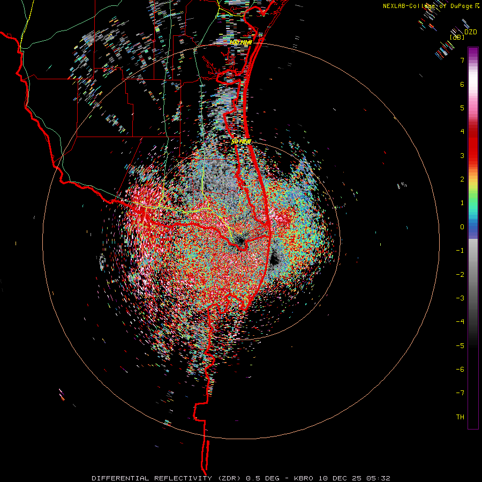The width and height of the screenshot is (482, 482).
Task: Click the TH threshold scale label
Action: click(460, 417)
